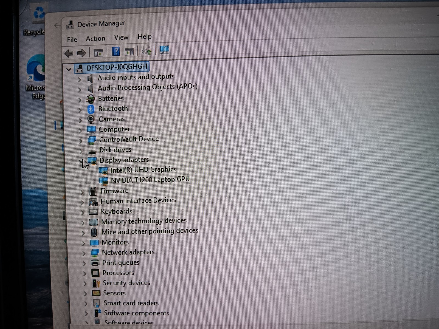
Task: Click the Audio inputs and outputs speaker icon
Action: [x=90, y=79]
